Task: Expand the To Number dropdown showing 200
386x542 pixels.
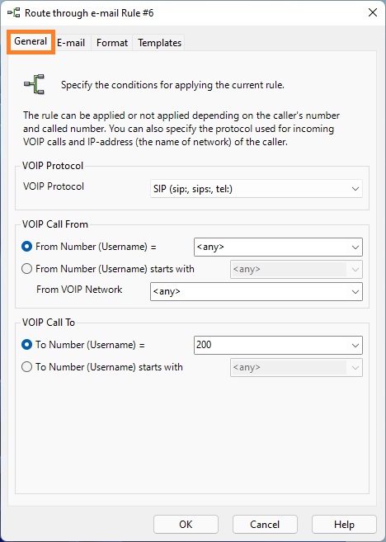Action: [x=355, y=346]
